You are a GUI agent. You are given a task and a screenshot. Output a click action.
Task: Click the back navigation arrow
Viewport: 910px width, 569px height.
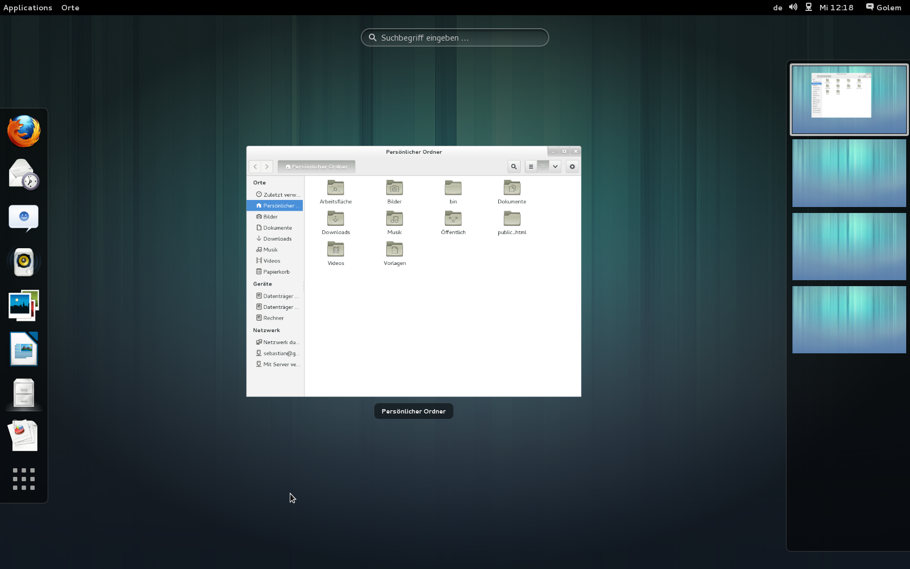click(255, 166)
